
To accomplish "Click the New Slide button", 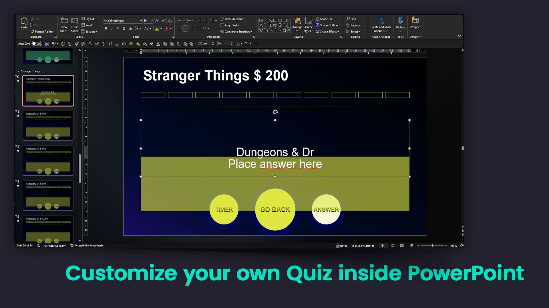I will 64,25.
